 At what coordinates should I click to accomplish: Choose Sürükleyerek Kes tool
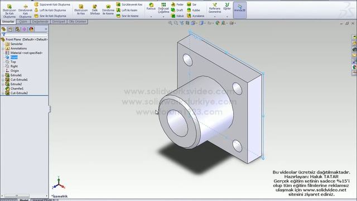click(129, 4)
